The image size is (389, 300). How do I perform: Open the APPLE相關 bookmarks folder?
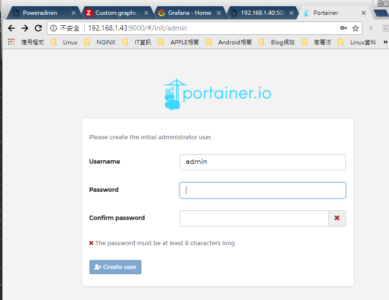[179, 42]
